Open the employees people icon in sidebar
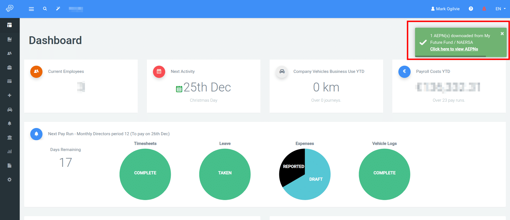This screenshot has width=510, height=220. [9, 53]
